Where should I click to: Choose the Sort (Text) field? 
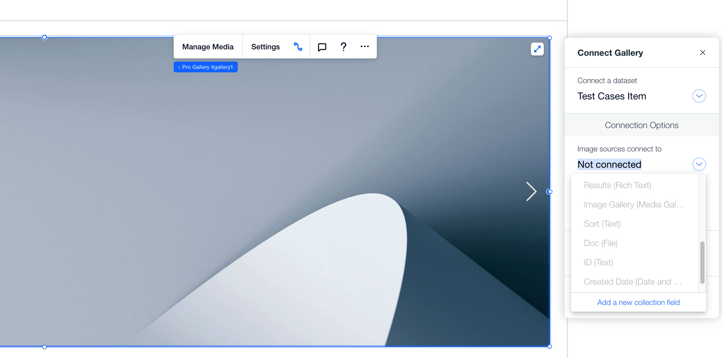click(602, 224)
